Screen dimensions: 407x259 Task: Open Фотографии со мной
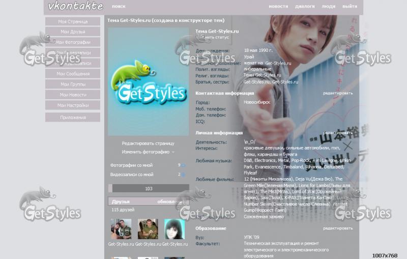point(131,165)
